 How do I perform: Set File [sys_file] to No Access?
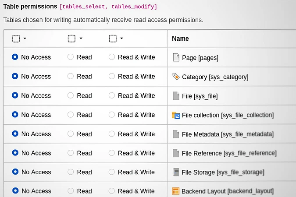(15, 95)
